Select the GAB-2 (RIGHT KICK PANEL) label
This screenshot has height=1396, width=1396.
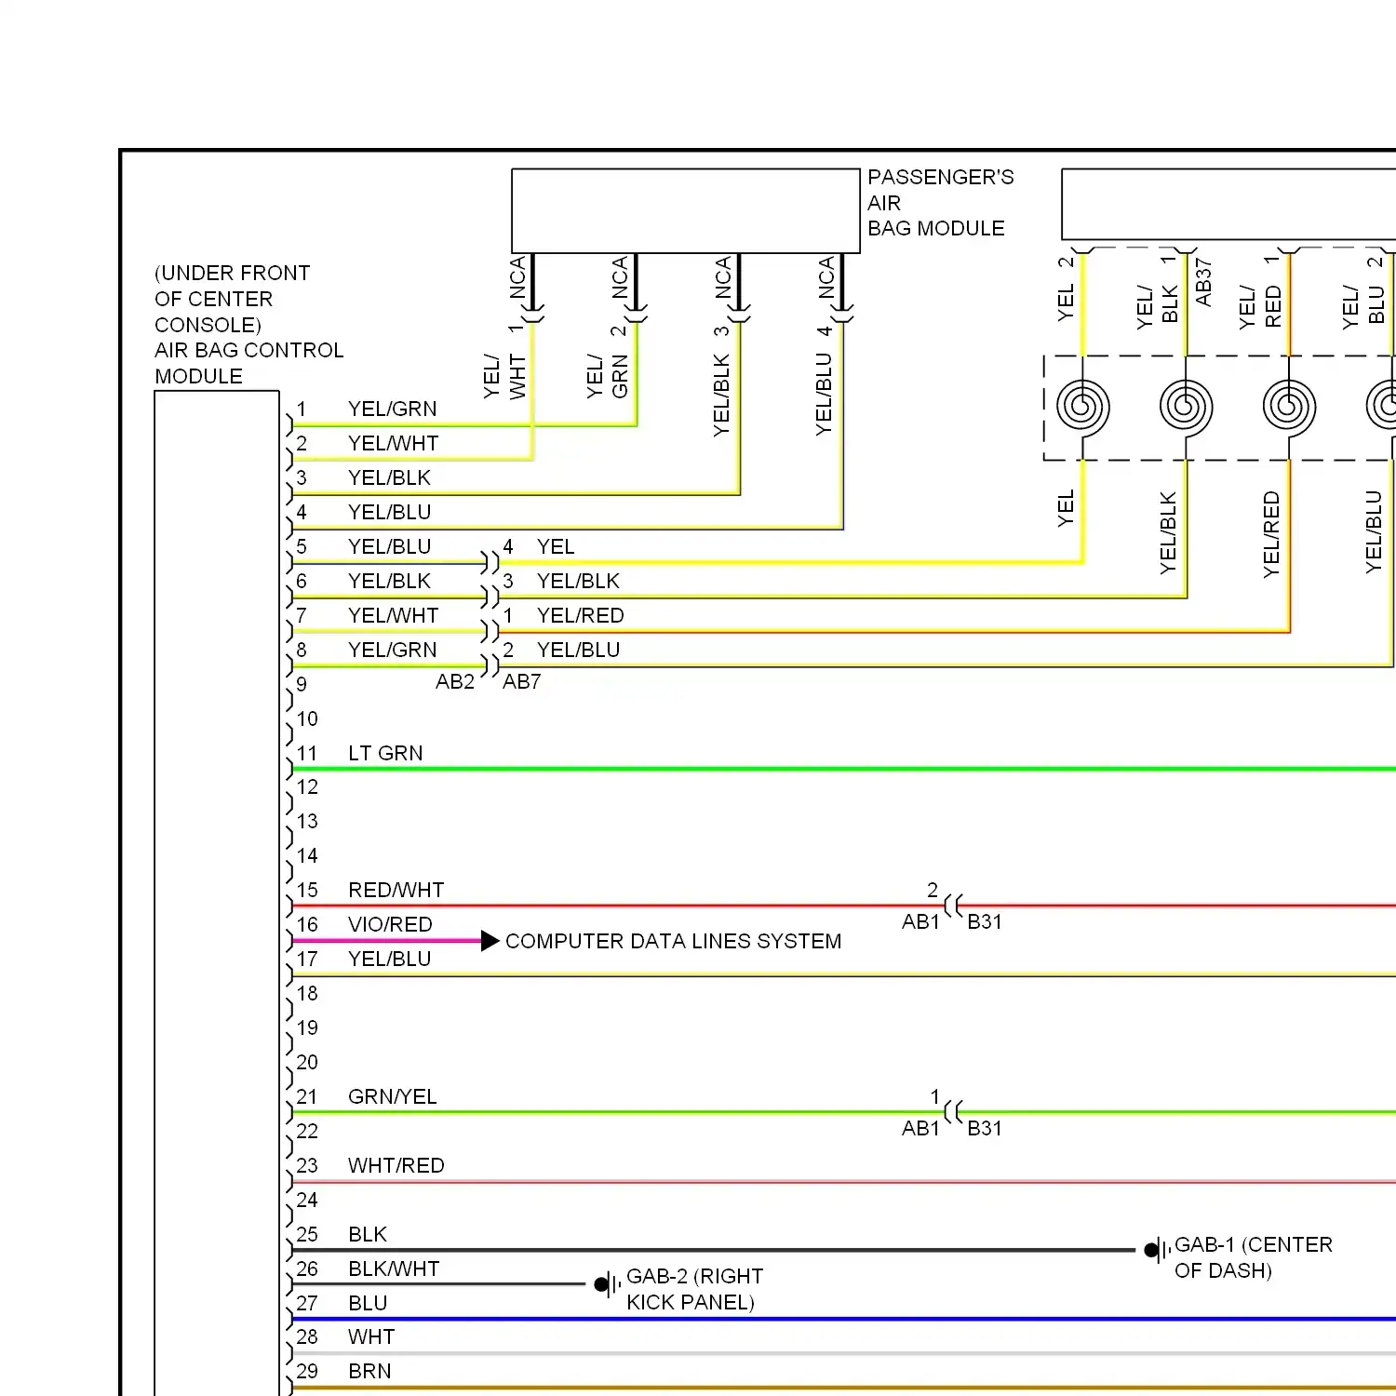click(694, 1289)
